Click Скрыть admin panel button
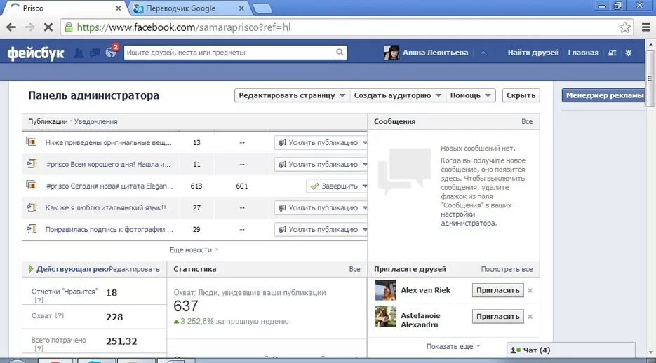 (x=521, y=95)
